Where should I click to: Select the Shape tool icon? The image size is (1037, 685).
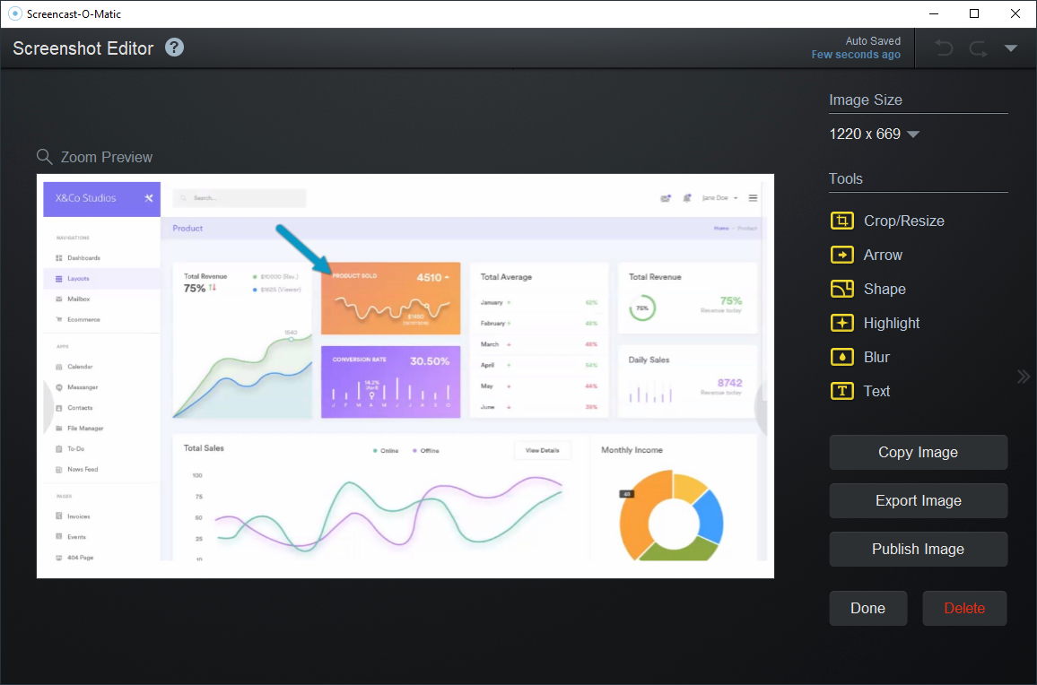click(x=842, y=289)
